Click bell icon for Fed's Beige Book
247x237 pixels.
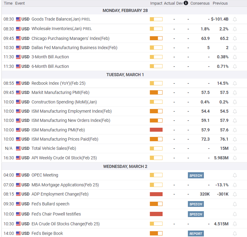pos(235,234)
